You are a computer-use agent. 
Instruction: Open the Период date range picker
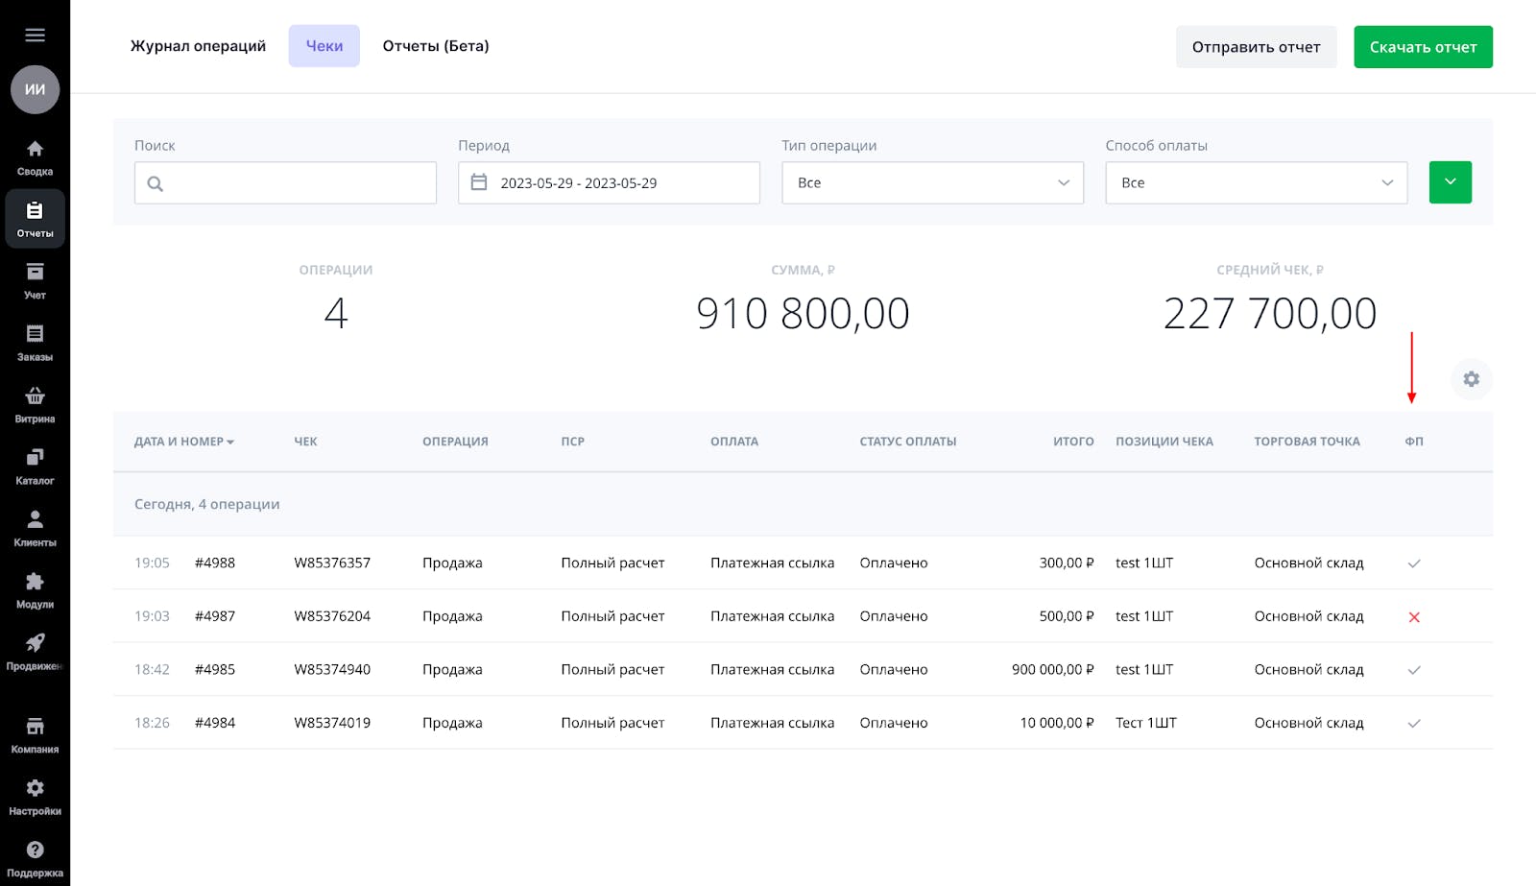[609, 182]
